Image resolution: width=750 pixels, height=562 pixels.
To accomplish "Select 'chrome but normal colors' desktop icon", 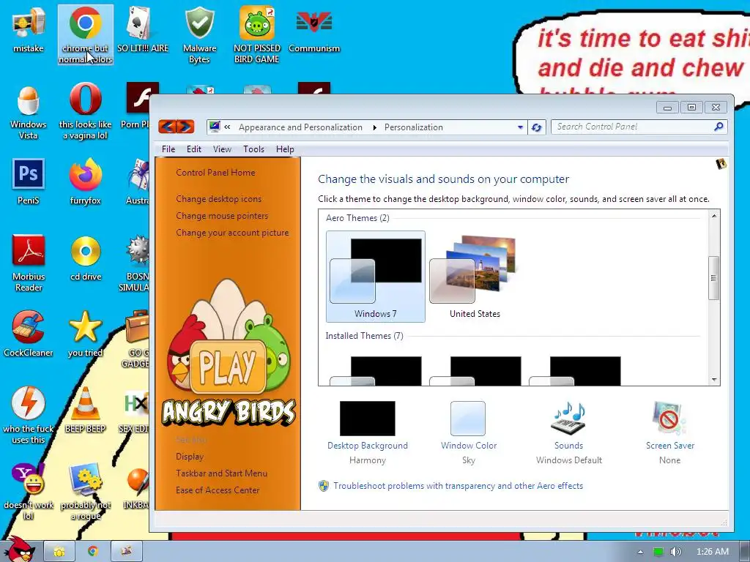I will point(86,34).
